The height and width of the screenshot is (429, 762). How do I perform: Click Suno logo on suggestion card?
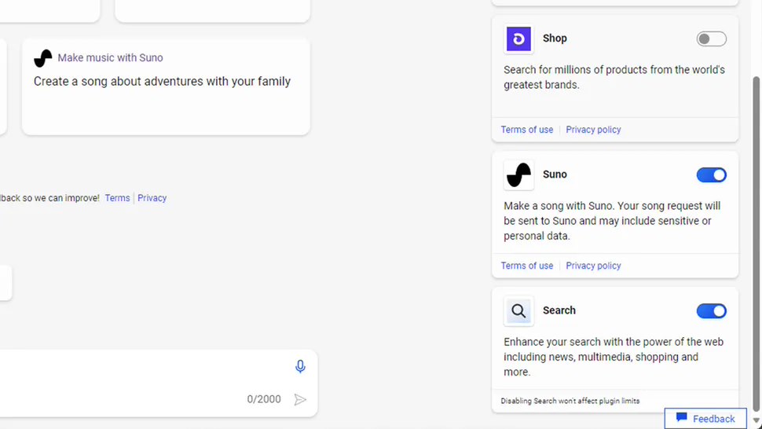(43, 58)
